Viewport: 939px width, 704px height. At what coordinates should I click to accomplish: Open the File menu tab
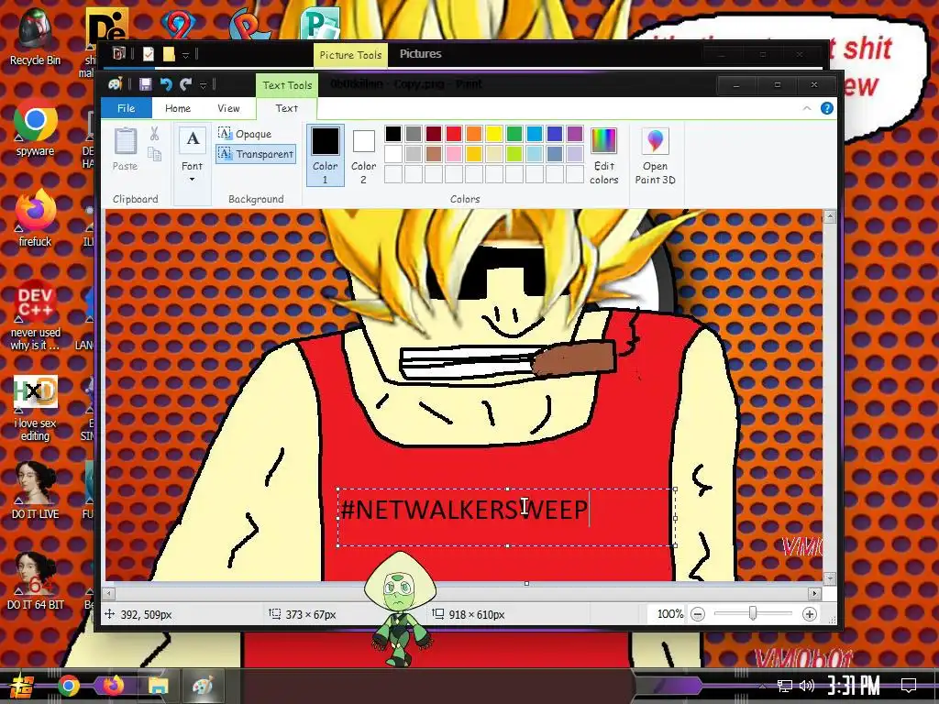[126, 108]
